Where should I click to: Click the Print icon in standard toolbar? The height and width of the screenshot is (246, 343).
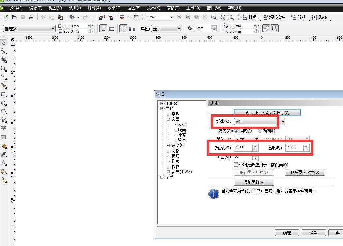(32, 17)
